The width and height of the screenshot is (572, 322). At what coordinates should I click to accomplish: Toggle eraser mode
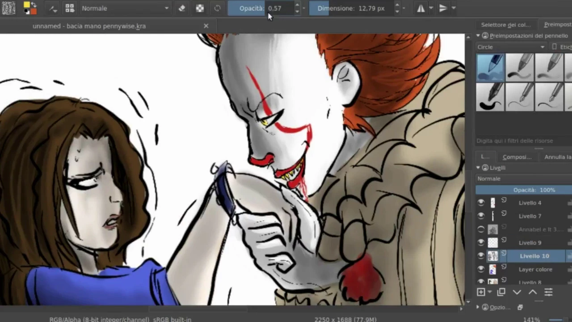pyautogui.click(x=182, y=8)
